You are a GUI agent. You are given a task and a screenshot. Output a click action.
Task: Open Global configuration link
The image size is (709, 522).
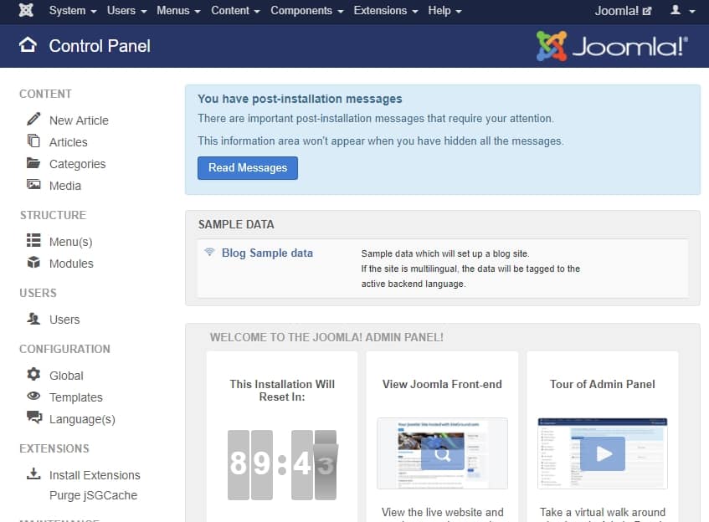[66, 376]
